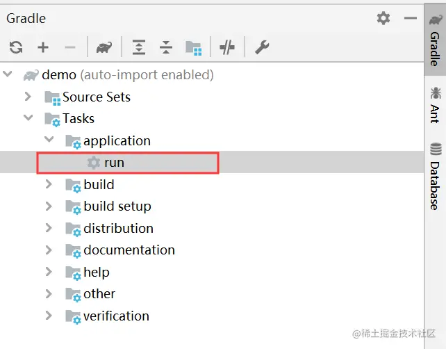Screen dimensions: 446x349
Task: Click the application folder gear icon
Action: pos(74,142)
